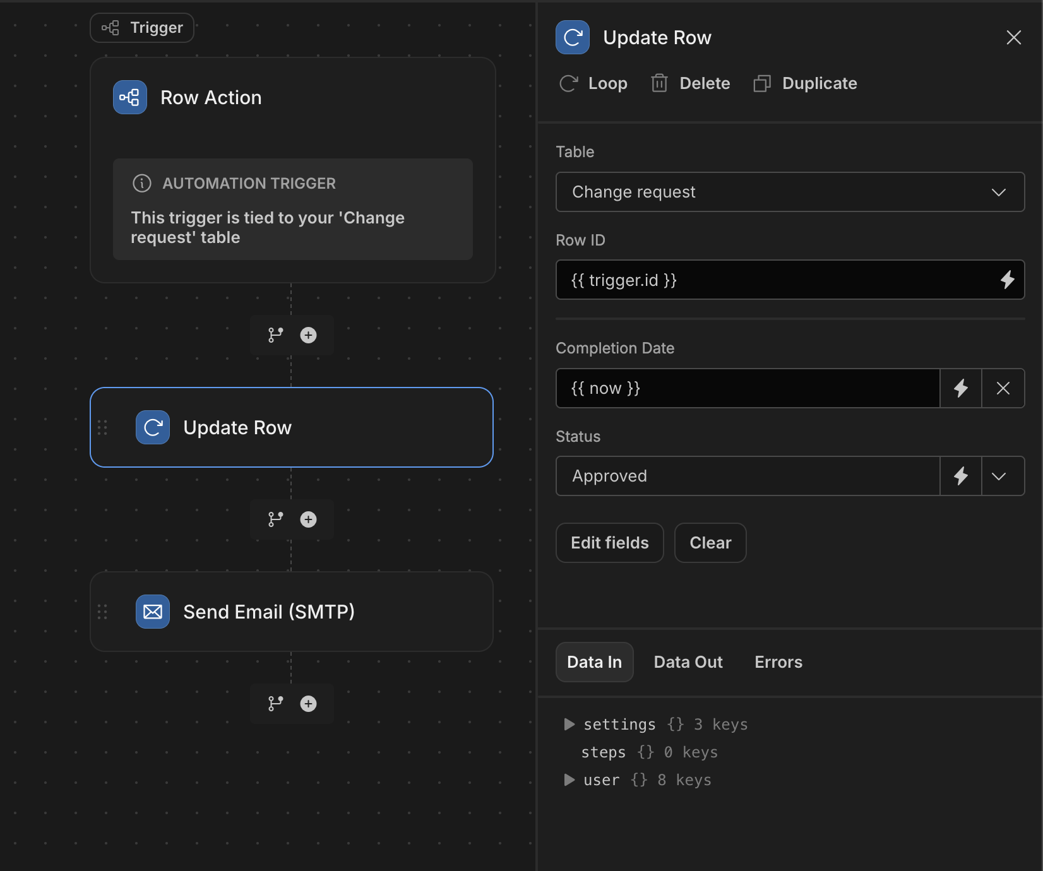
Task: Click the Loop action
Action: pos(593,83)
